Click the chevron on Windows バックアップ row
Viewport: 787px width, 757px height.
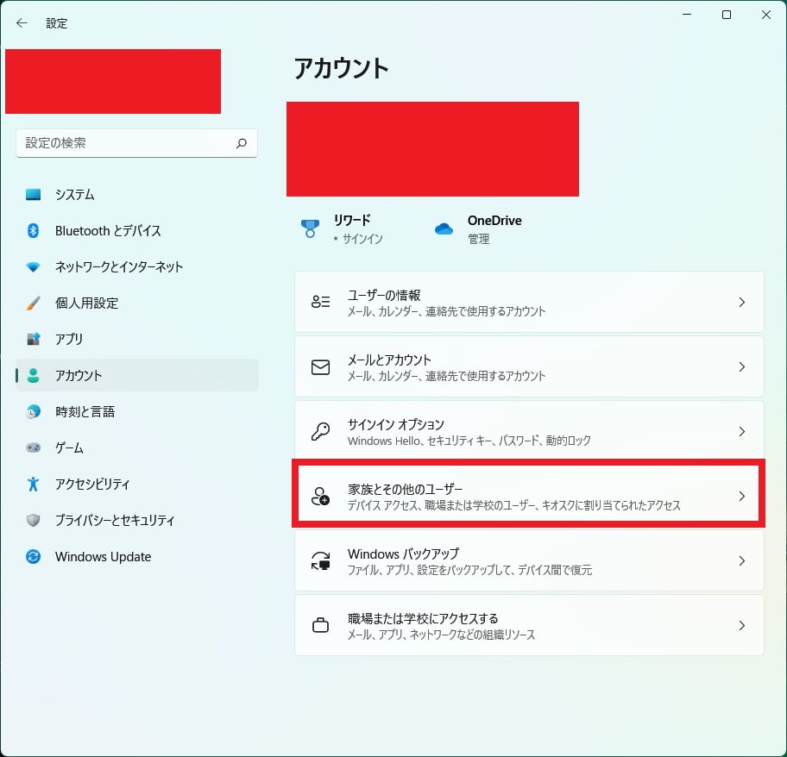pyautogui.click(x=742, y=560)
